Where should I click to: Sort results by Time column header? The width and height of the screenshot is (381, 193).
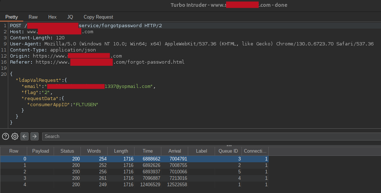pyautogui.click(x=147, y=151)
